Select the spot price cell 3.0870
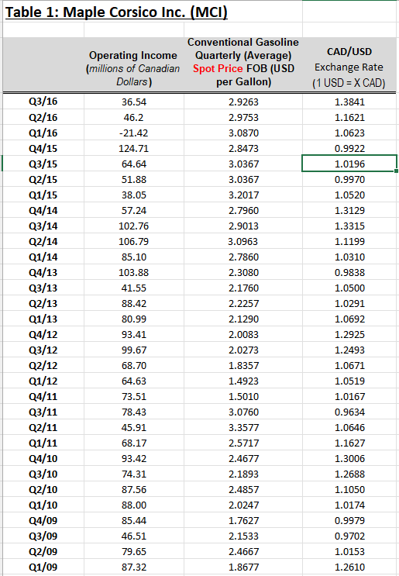The height and width of the screenshot is (576, 399). tap(243, 133)
